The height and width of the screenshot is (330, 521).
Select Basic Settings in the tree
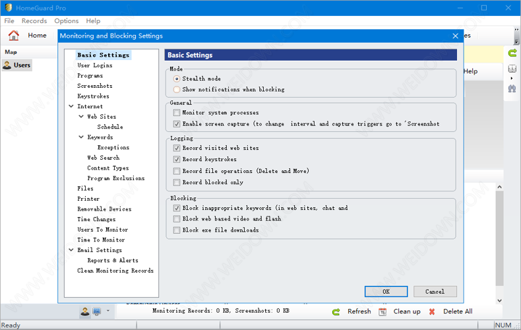tap(104, 55)
